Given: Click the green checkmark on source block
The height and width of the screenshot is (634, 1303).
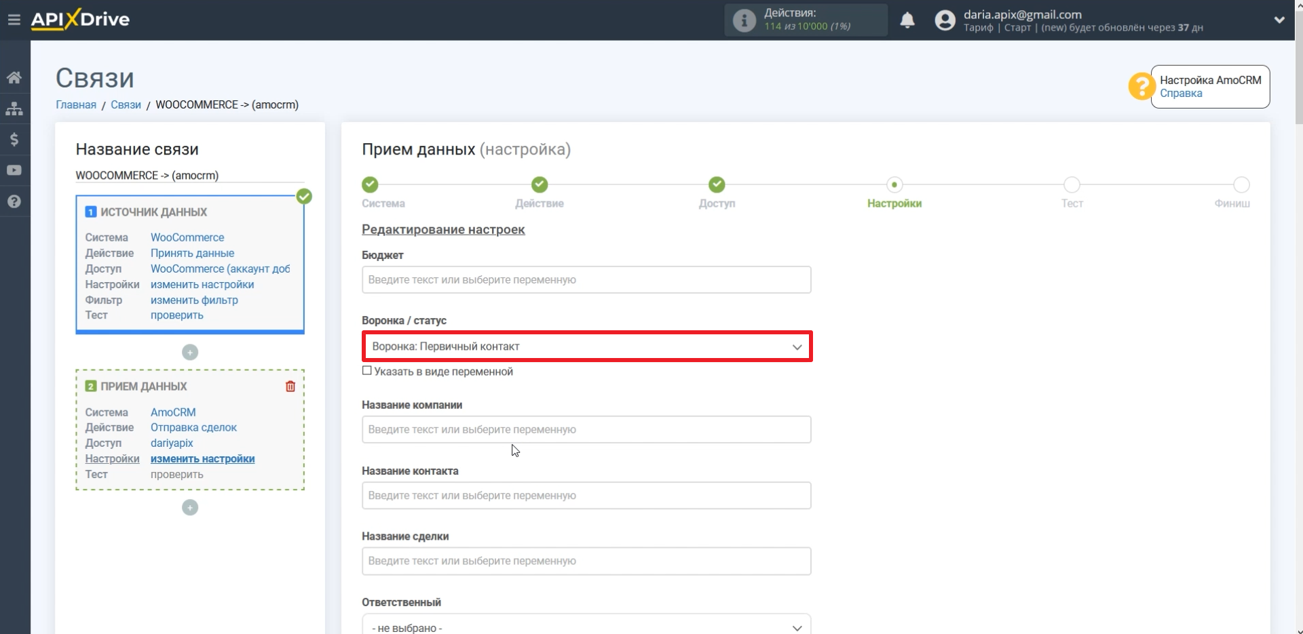Looking at the screenshot, I should point(304,197).
